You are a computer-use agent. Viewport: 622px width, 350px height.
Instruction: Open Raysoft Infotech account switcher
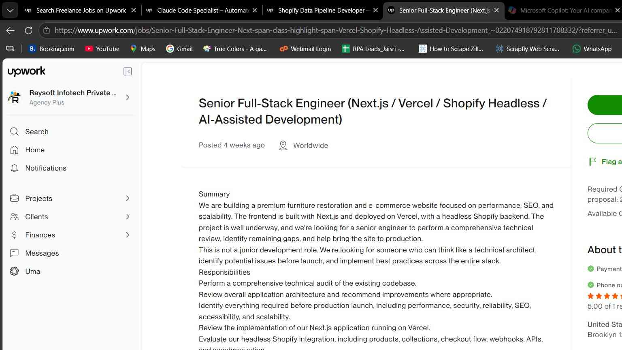click(x=69, y=97)
